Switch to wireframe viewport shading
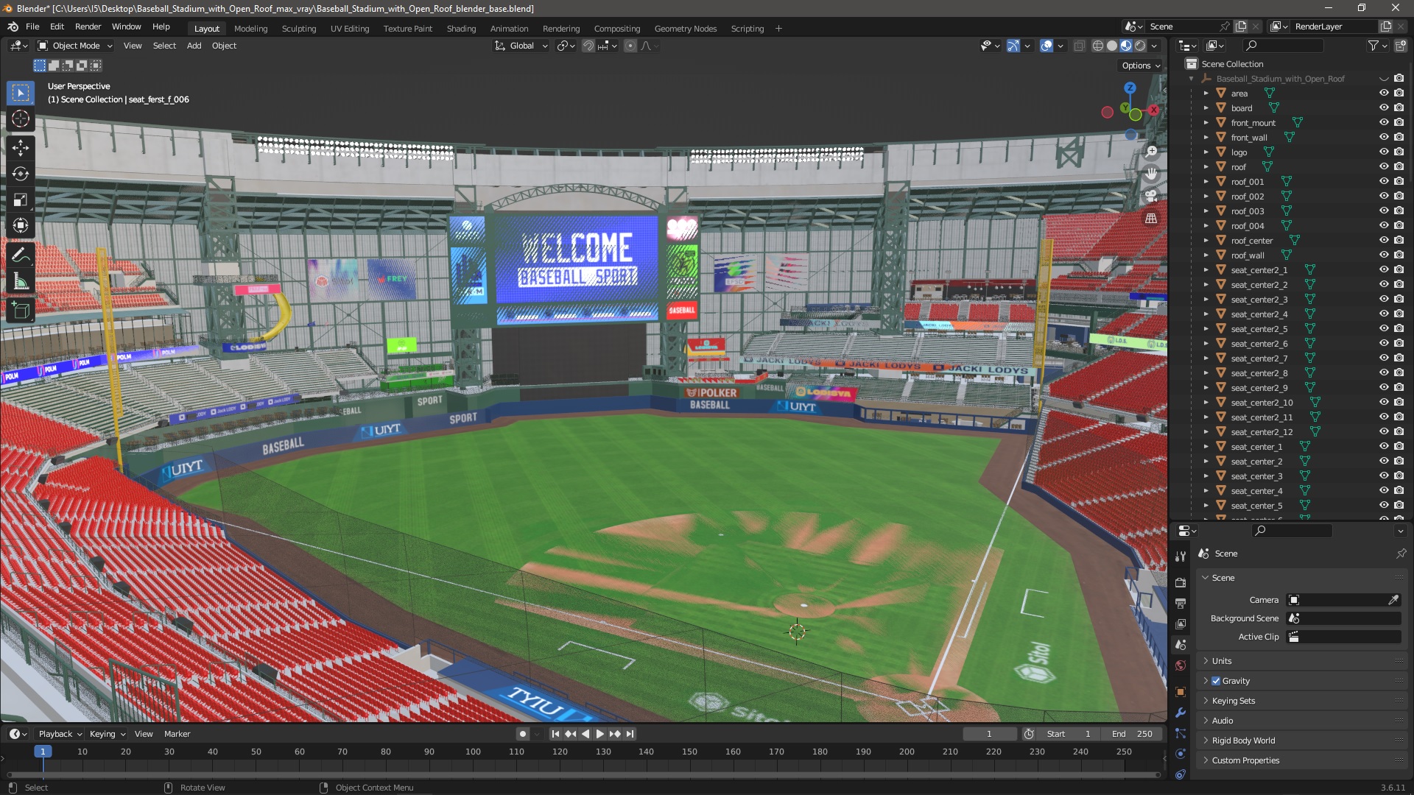This screenshot has height=795, width=1414. coord(1098,46)
